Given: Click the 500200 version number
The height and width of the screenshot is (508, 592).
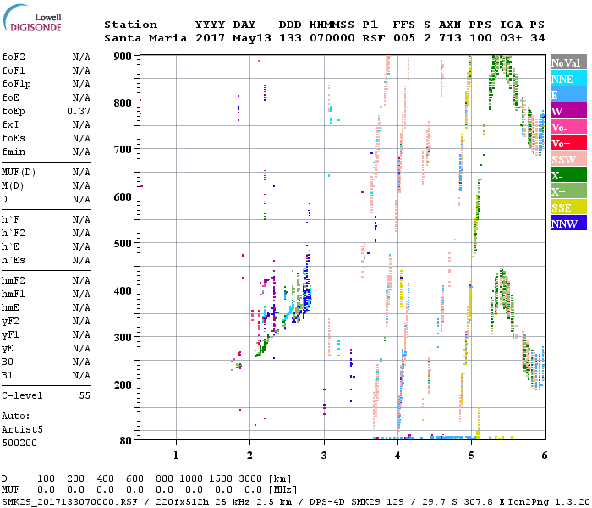Looking at the screenshot, I should 19,444.
